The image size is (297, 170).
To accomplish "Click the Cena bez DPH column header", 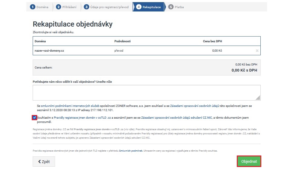I will pos(212,41).
